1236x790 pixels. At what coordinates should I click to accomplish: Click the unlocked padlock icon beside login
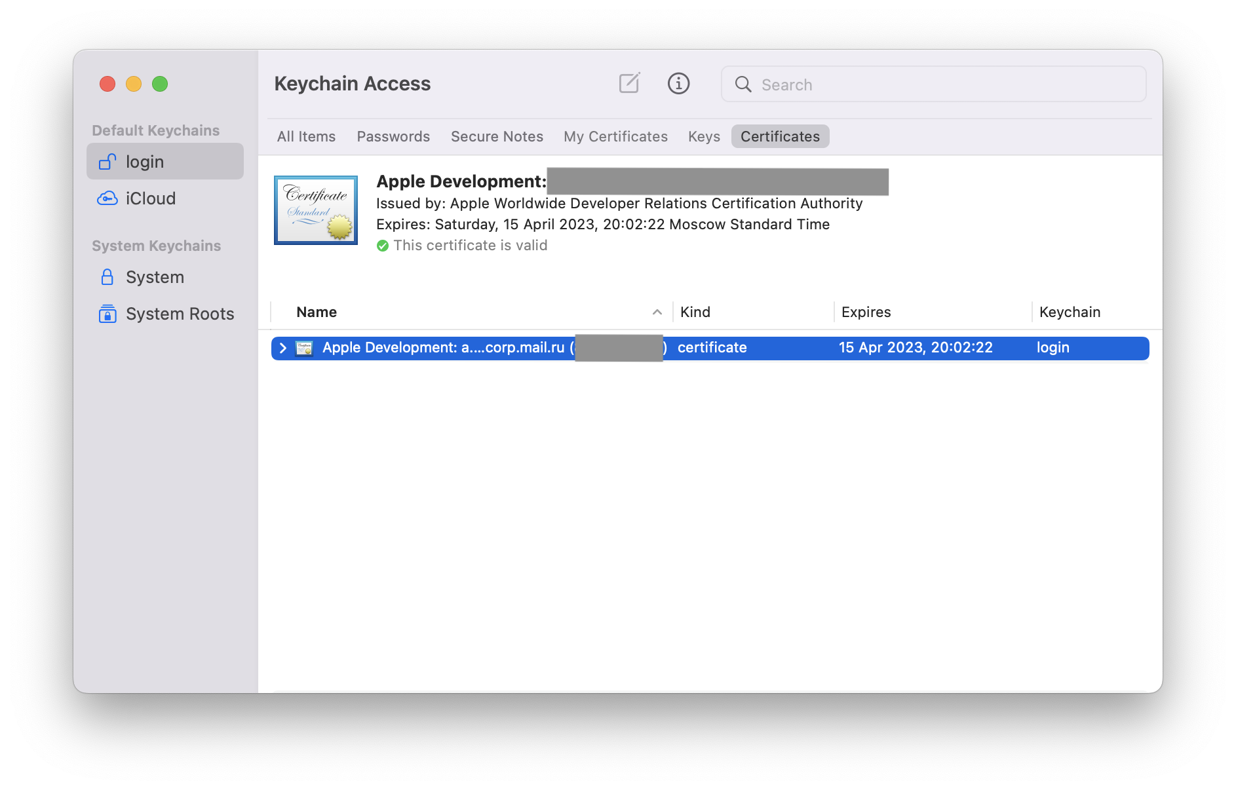click(x=107, y=161)
